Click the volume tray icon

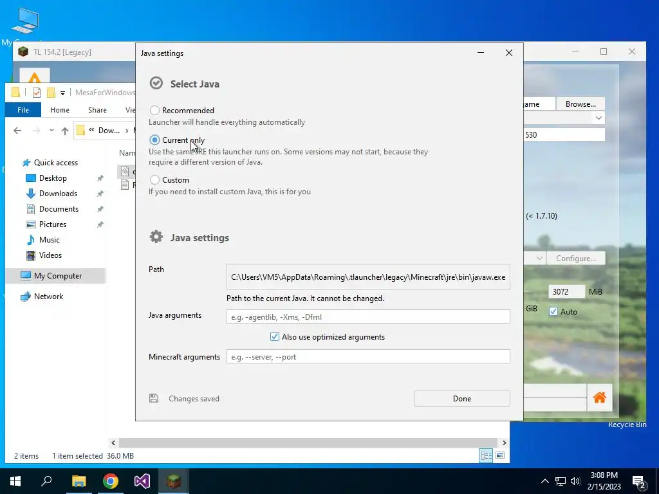(575, 481)
